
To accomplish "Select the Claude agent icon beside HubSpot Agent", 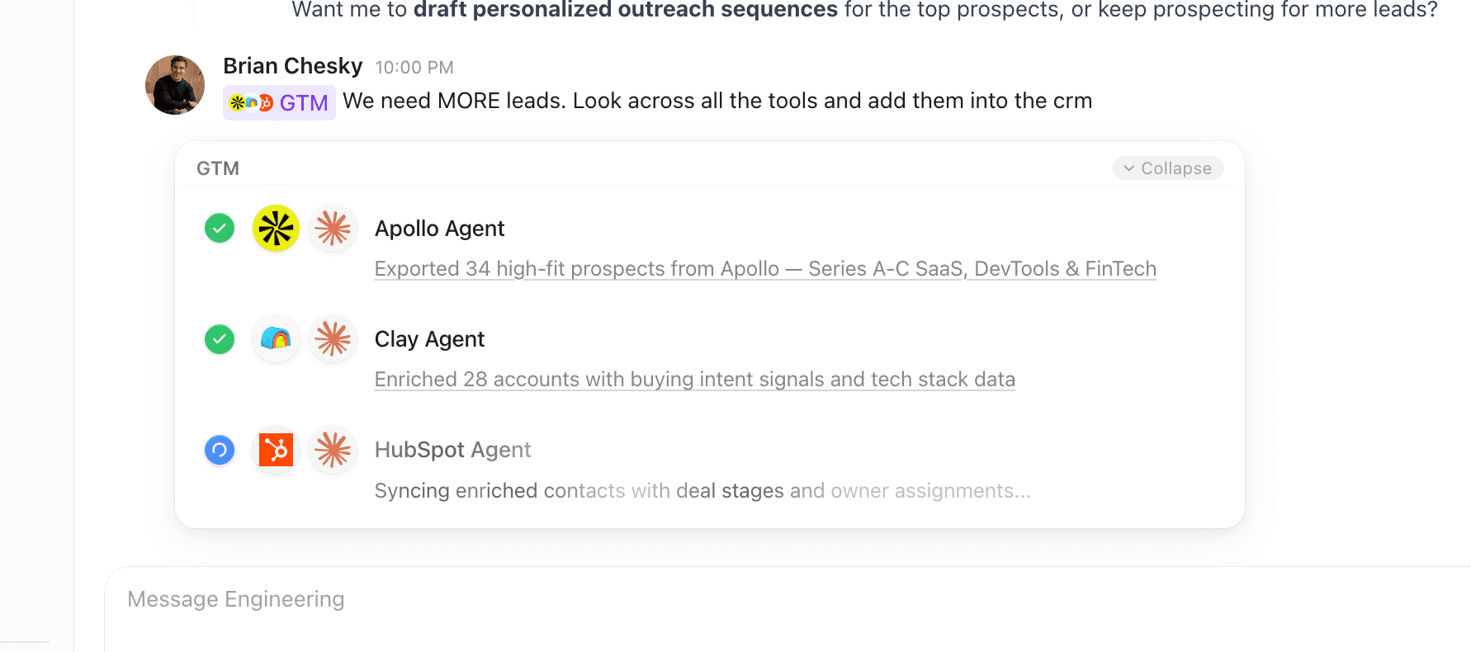I will pyautogui.click(x=332, y=450).
